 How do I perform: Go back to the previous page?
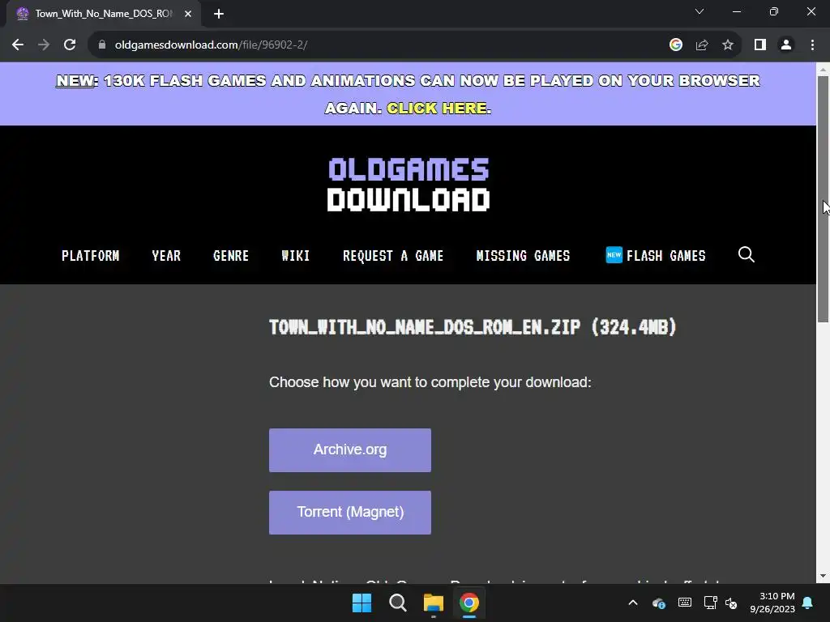[x=18, y=45]
